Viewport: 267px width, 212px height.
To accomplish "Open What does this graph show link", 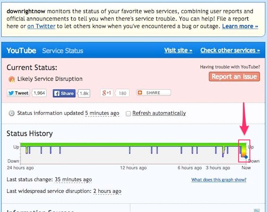I will coord(219,180).
